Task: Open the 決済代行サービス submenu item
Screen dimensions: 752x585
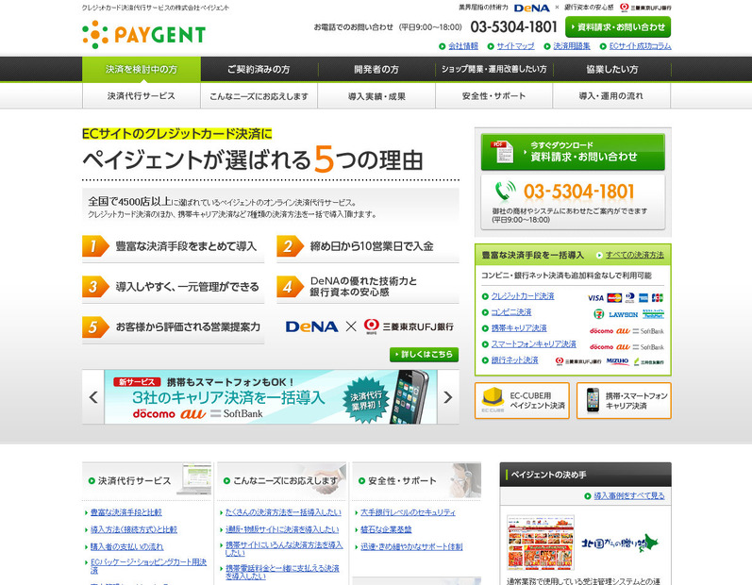Action: click(141, 96)
